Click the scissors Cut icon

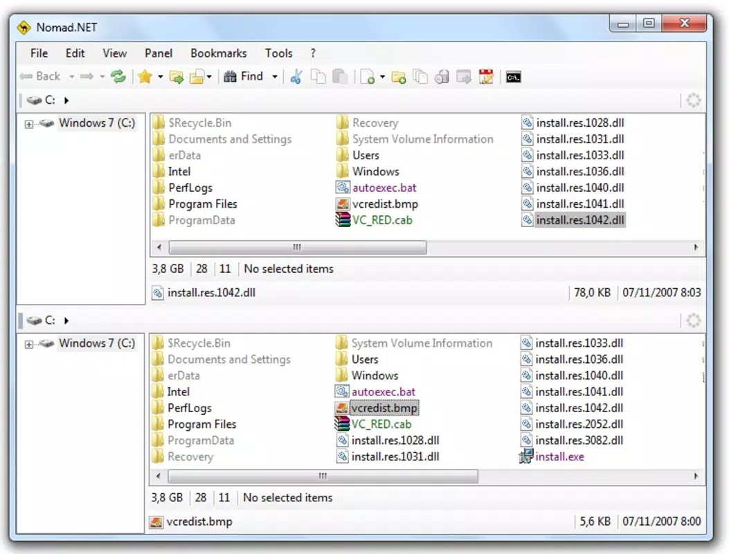(x=296, y=77)
